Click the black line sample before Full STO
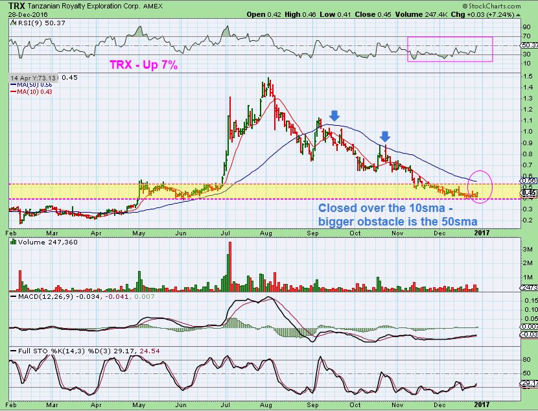Screen dimensions: 538x411 point(14,351)
